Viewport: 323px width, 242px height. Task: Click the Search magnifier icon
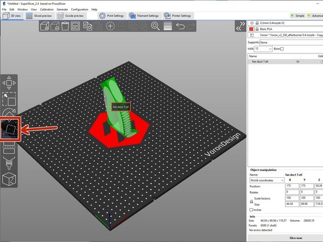pos(155,26)
